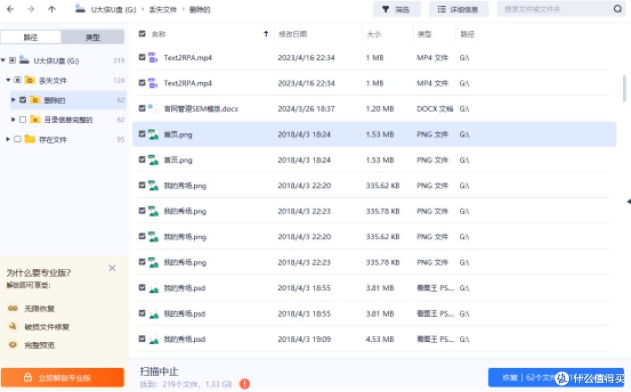Click the 丢失文件 folder icon in the tree
The height and width of the screenshot is (392, 631).
[30, 80]
